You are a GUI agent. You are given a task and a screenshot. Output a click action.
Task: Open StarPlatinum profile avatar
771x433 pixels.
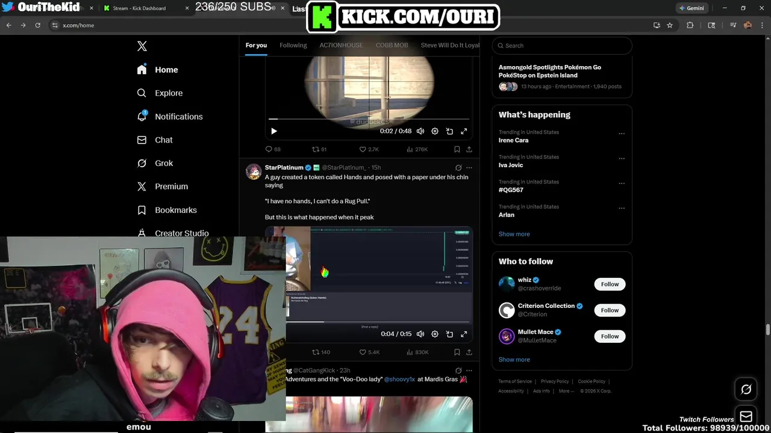254,171
